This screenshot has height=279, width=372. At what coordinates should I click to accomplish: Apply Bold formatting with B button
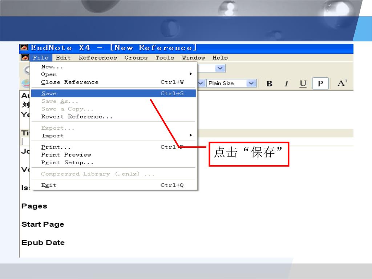click(x=269, y=84)
